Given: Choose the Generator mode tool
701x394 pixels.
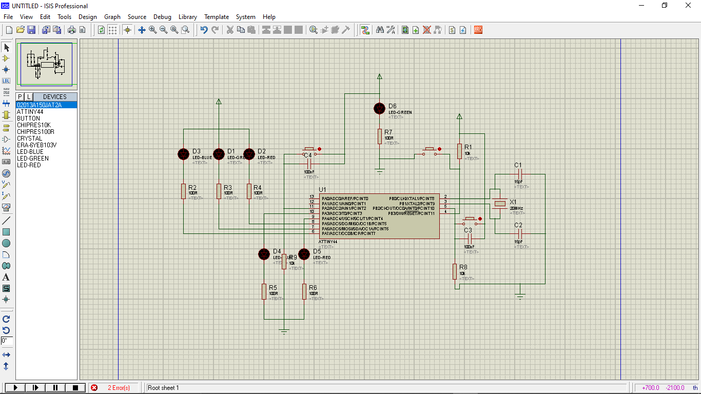Looking at the screenshot, I should coord(6,173).
